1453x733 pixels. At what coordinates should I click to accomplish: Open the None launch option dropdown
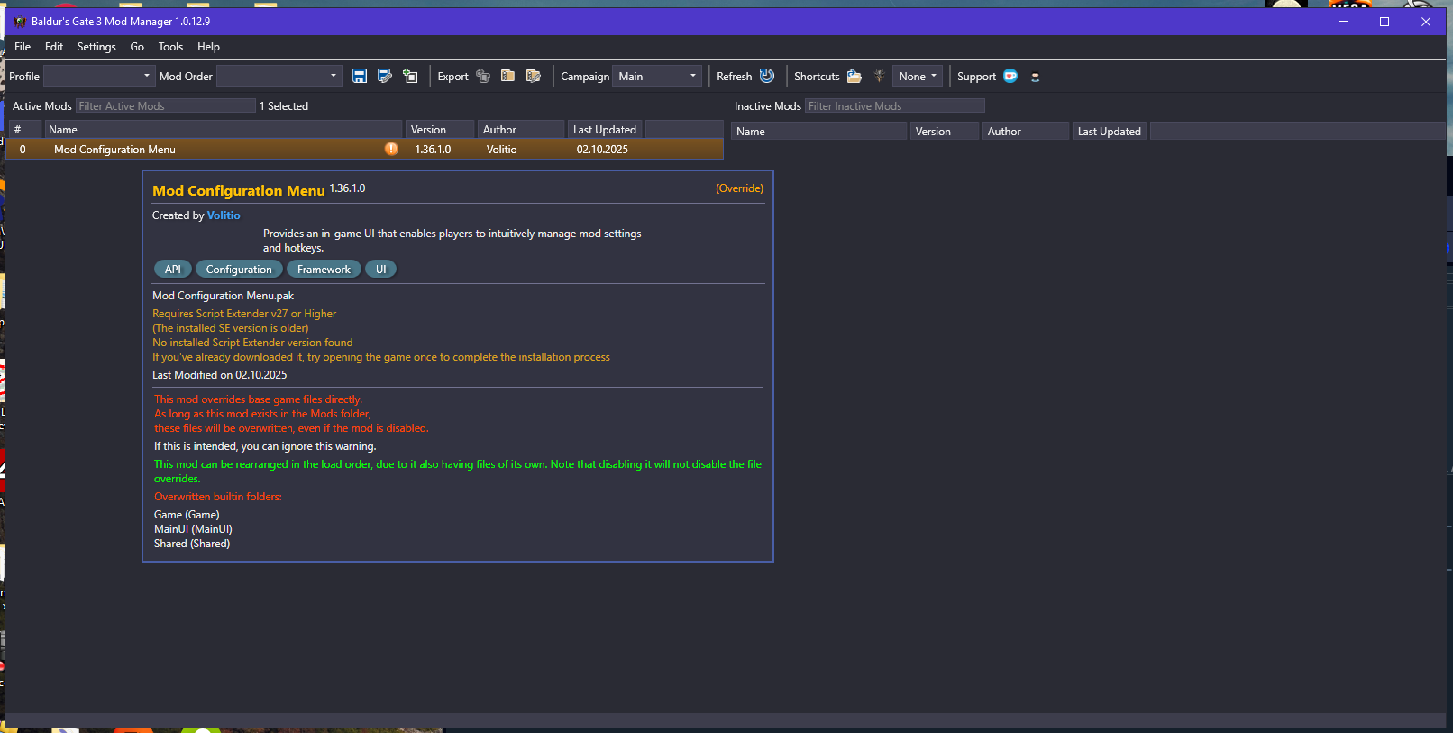tap(918, 76)
